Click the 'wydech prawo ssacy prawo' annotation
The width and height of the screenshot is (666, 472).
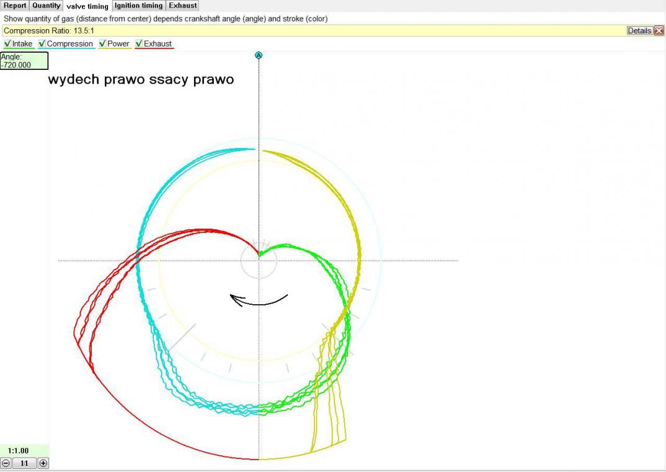(141, 80)
